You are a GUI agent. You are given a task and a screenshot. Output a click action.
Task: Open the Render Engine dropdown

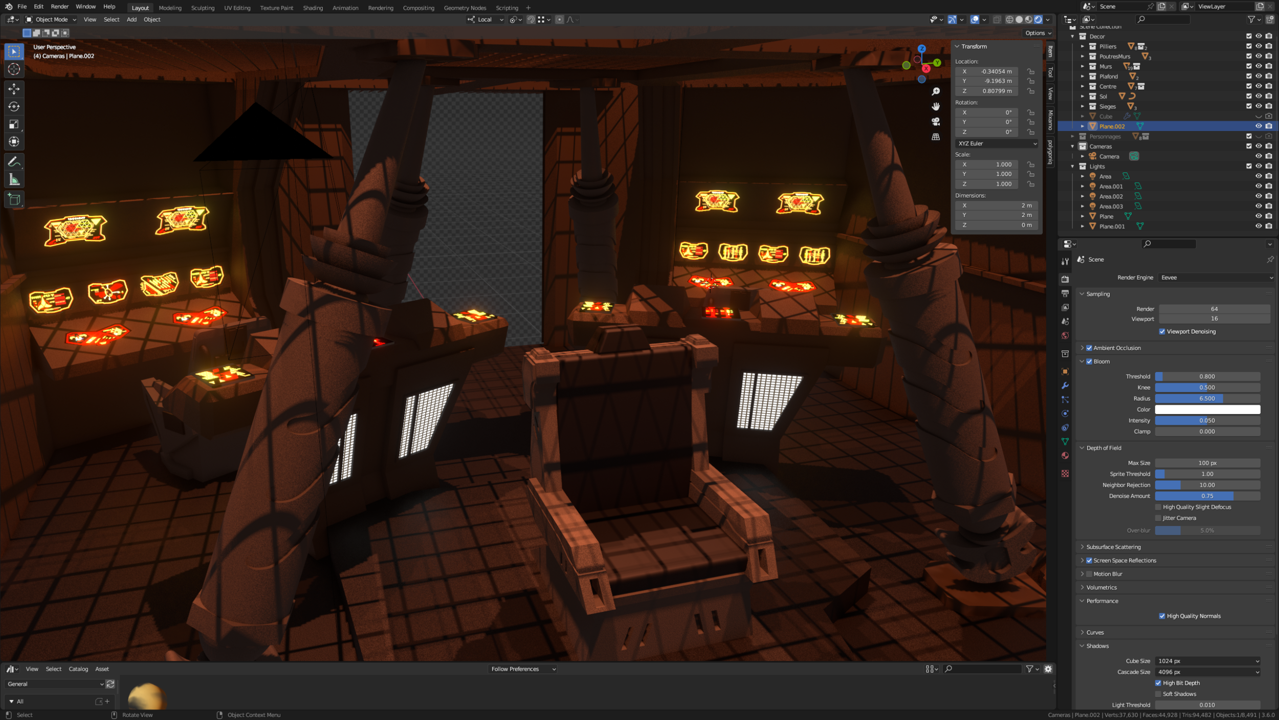[1217, 277]
